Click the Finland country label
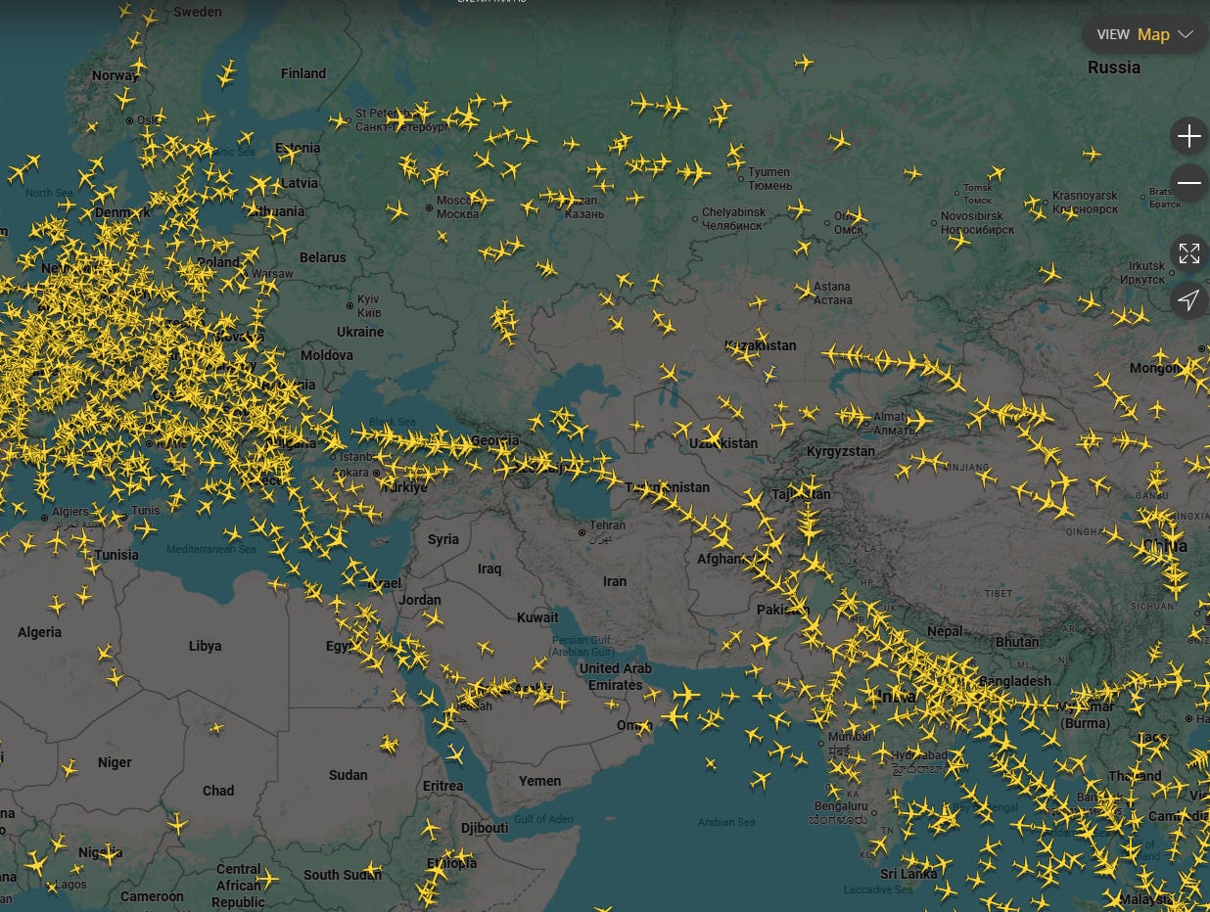Viewport: 1210px width, 912px height. (x=303, y=73)
